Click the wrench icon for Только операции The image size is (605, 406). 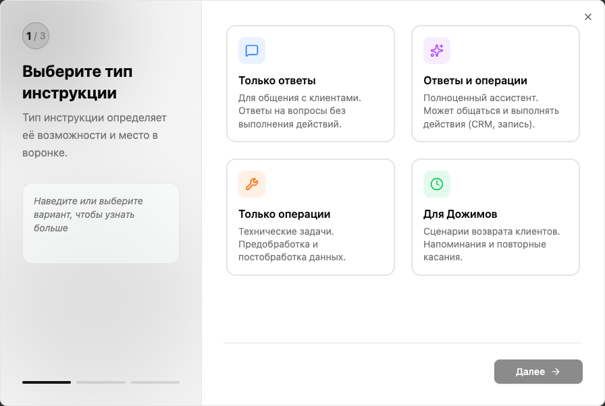pyautogui.click(x=252, y=184)
